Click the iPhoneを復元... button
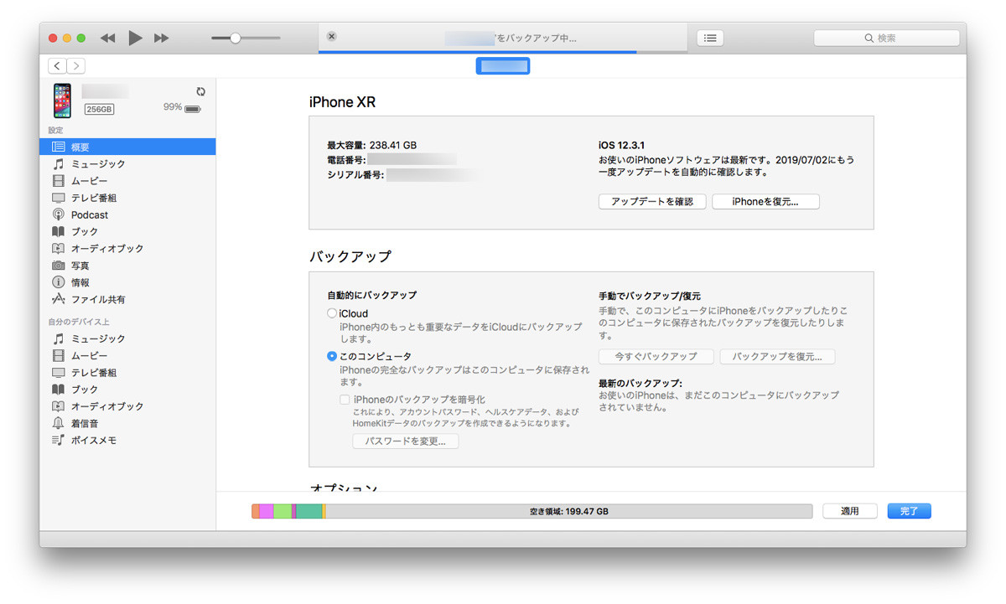 coord(765,202)
